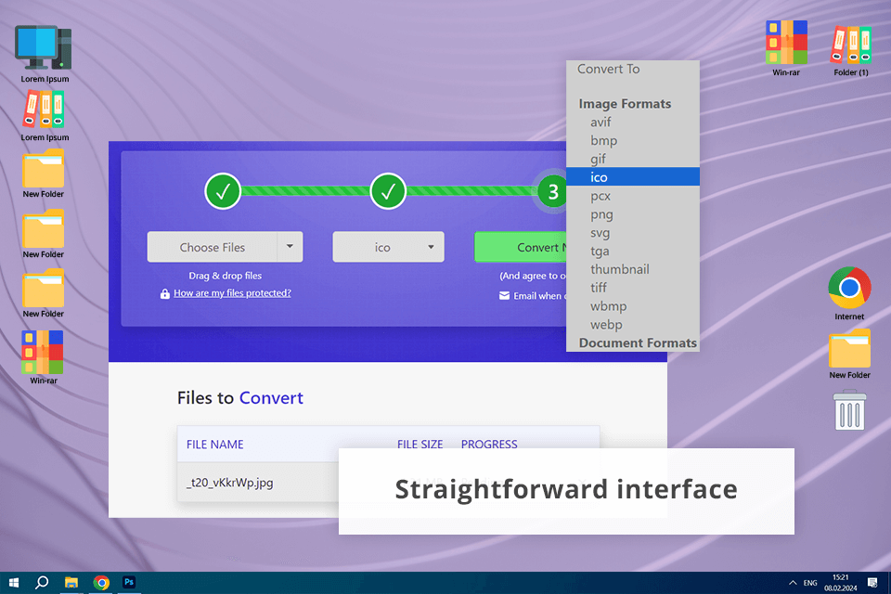Click the second completed step checkmark
This screenshot has height=594, width=891.
pos(388,191)
